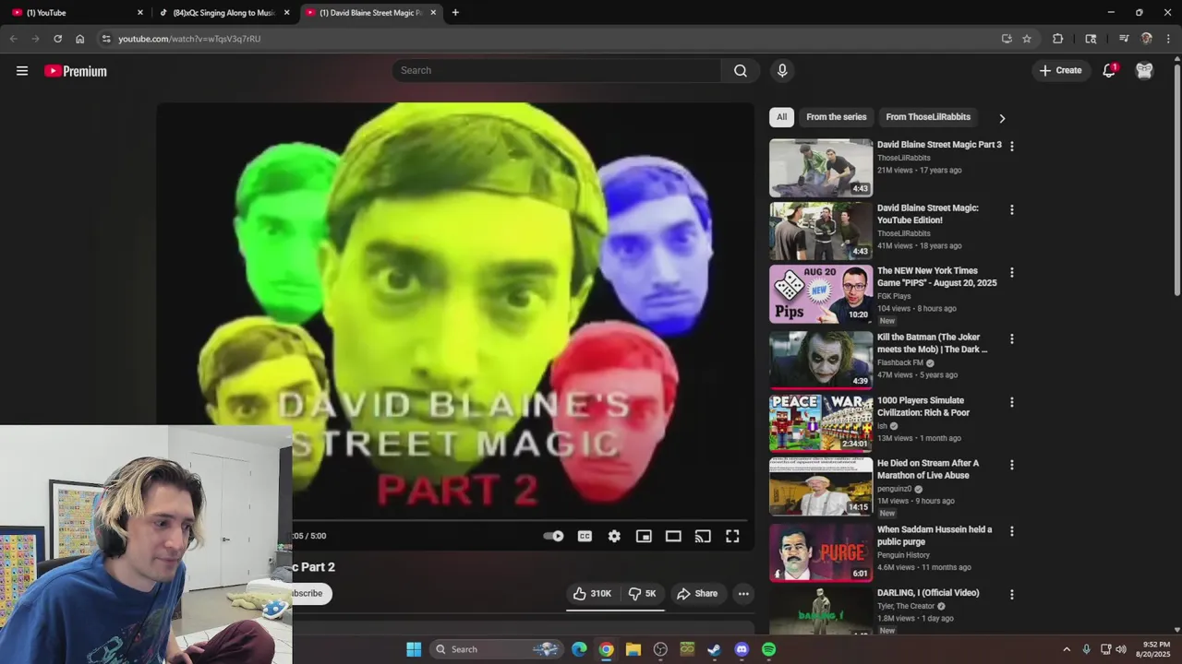
Task: Show hidden system tray icons
Action: tap(1067, 649)
